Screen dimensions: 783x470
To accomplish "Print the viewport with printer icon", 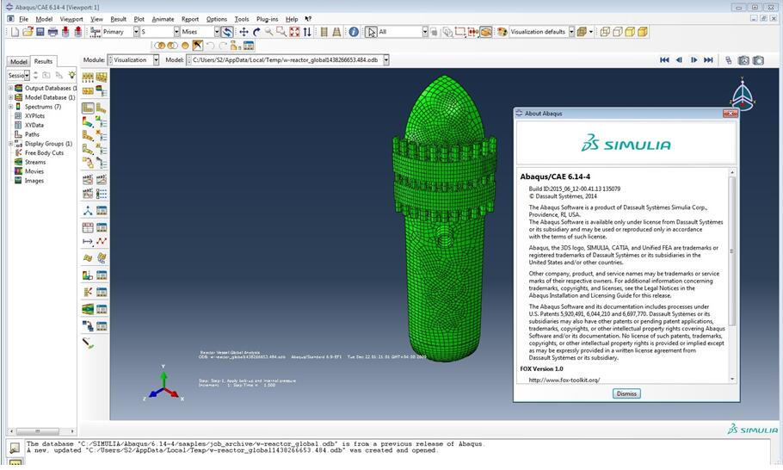I will pos(52,32).
